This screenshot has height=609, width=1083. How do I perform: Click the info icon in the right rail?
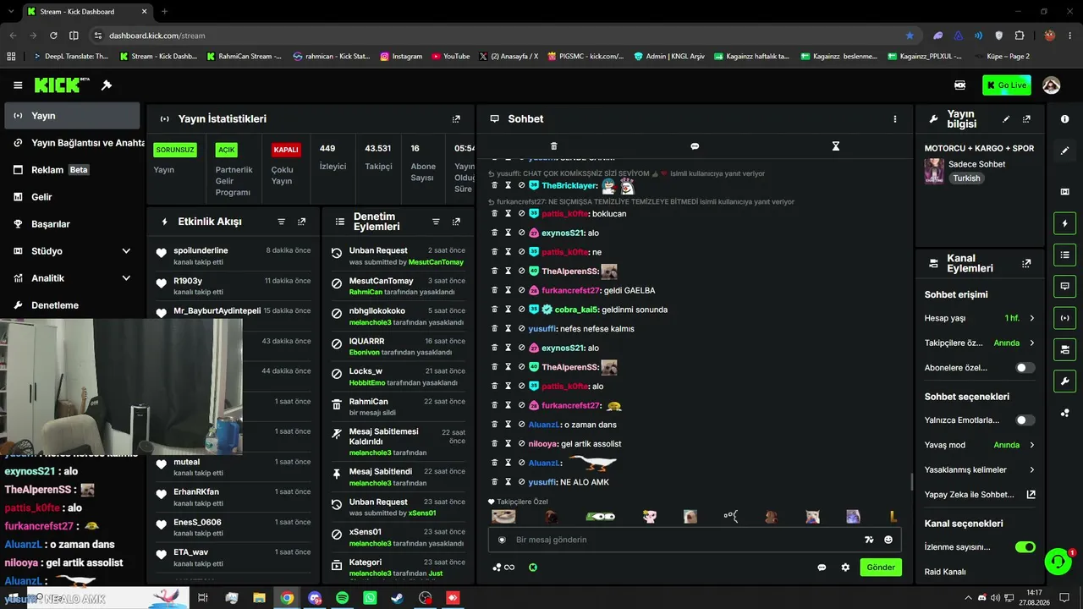[1064, 119]
